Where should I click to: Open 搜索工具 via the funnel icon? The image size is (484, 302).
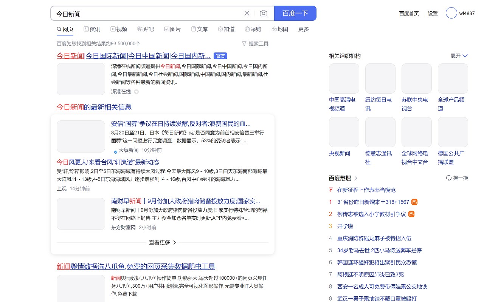(x=245, y=43)
